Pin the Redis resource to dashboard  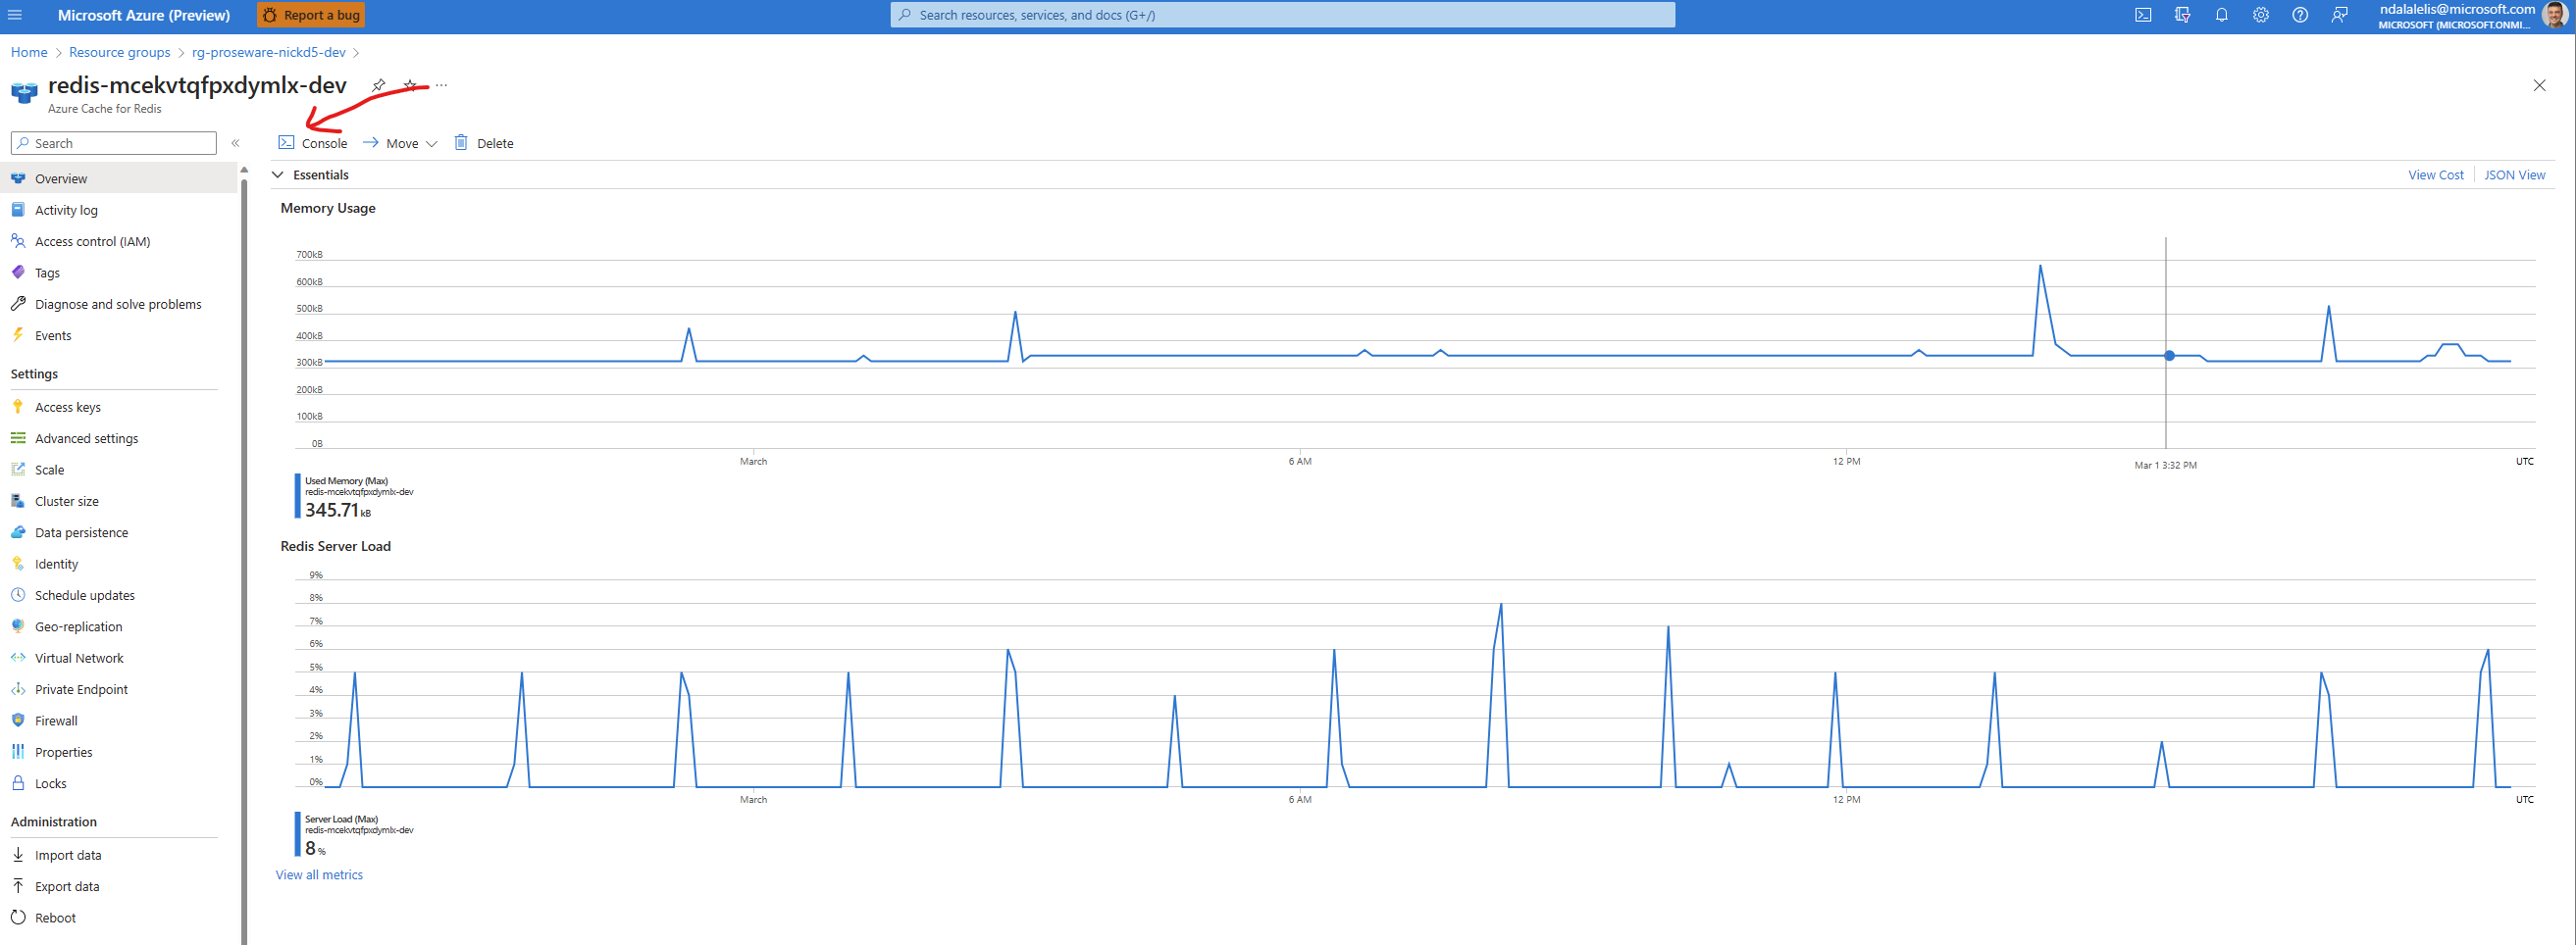[x=378, y=85]
